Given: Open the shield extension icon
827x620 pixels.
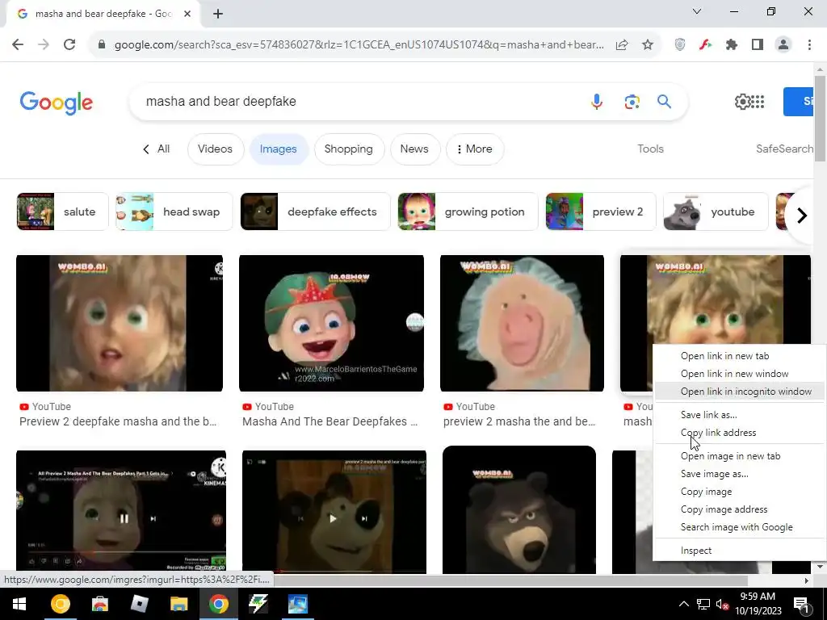Looking at the screenshot, I should 680,45.
